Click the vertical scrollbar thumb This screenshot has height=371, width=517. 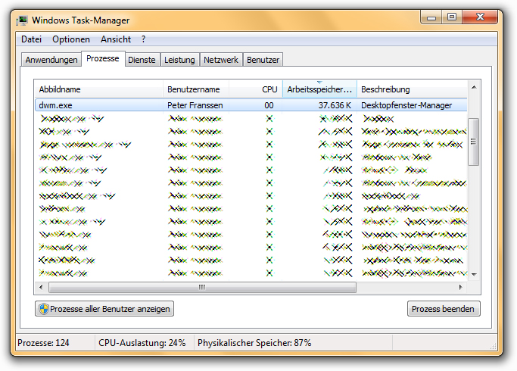(x=474, y=142)
